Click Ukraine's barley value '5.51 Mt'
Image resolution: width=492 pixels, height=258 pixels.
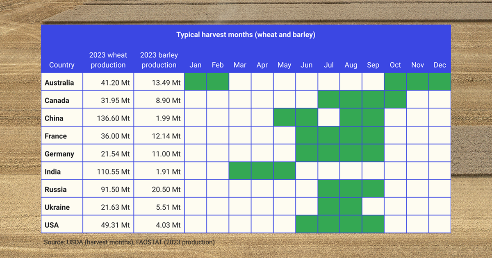click(x=168, y=207)
